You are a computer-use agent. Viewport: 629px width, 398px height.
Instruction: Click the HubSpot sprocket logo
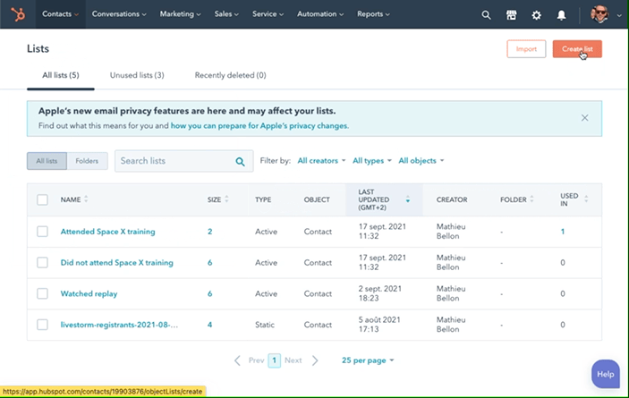coord(18,14)
